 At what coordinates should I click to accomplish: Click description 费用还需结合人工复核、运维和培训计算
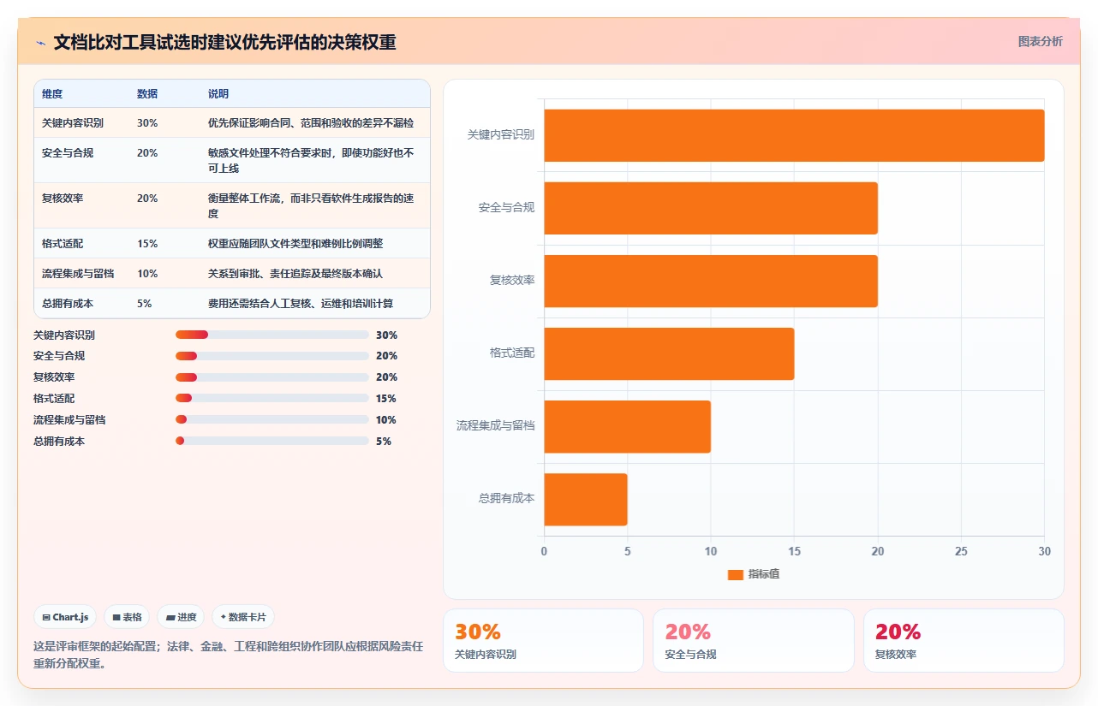coord(301,304)
